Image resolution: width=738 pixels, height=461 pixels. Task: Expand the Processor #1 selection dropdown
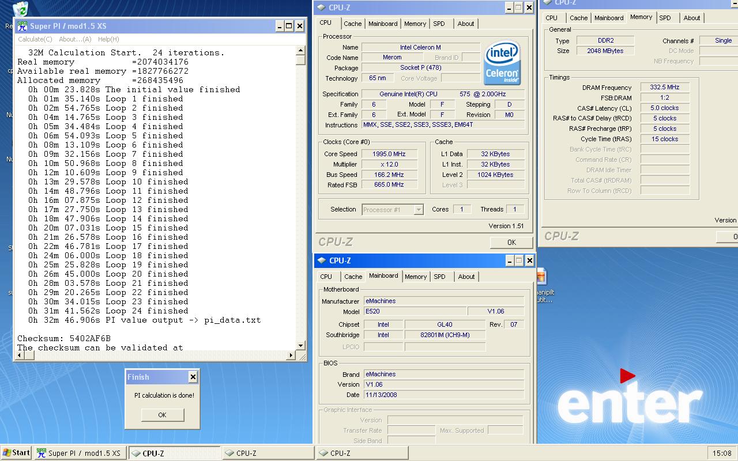419,210
